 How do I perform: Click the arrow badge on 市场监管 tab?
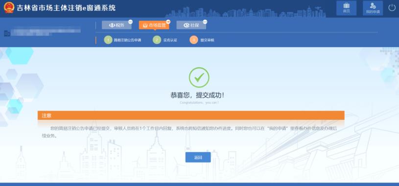click(x=168, y=22)
